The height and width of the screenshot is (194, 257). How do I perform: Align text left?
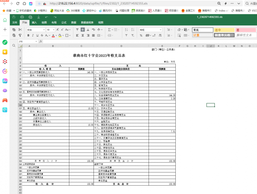77,35
